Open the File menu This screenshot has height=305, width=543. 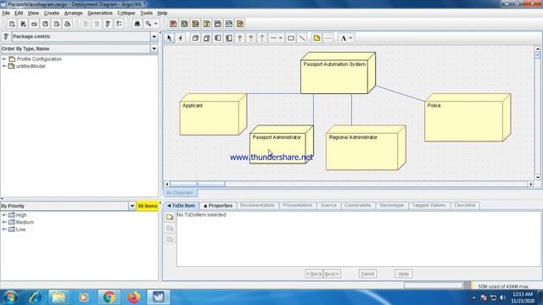coord(6,13)
